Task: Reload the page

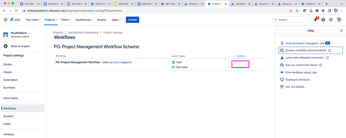Action: [16, 11]
